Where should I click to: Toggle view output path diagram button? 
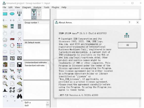[x=39, y=14]
